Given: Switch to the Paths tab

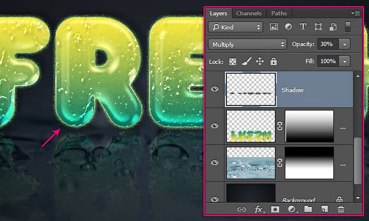Looking at the screenshot, I should [279, 14].
